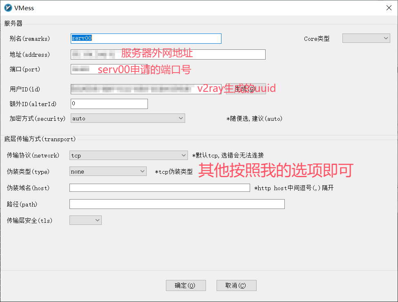Image resolution: width=398 pixels, height=302 pixels.
Task: Click the remarks alias input field
Action: [146, 38]
